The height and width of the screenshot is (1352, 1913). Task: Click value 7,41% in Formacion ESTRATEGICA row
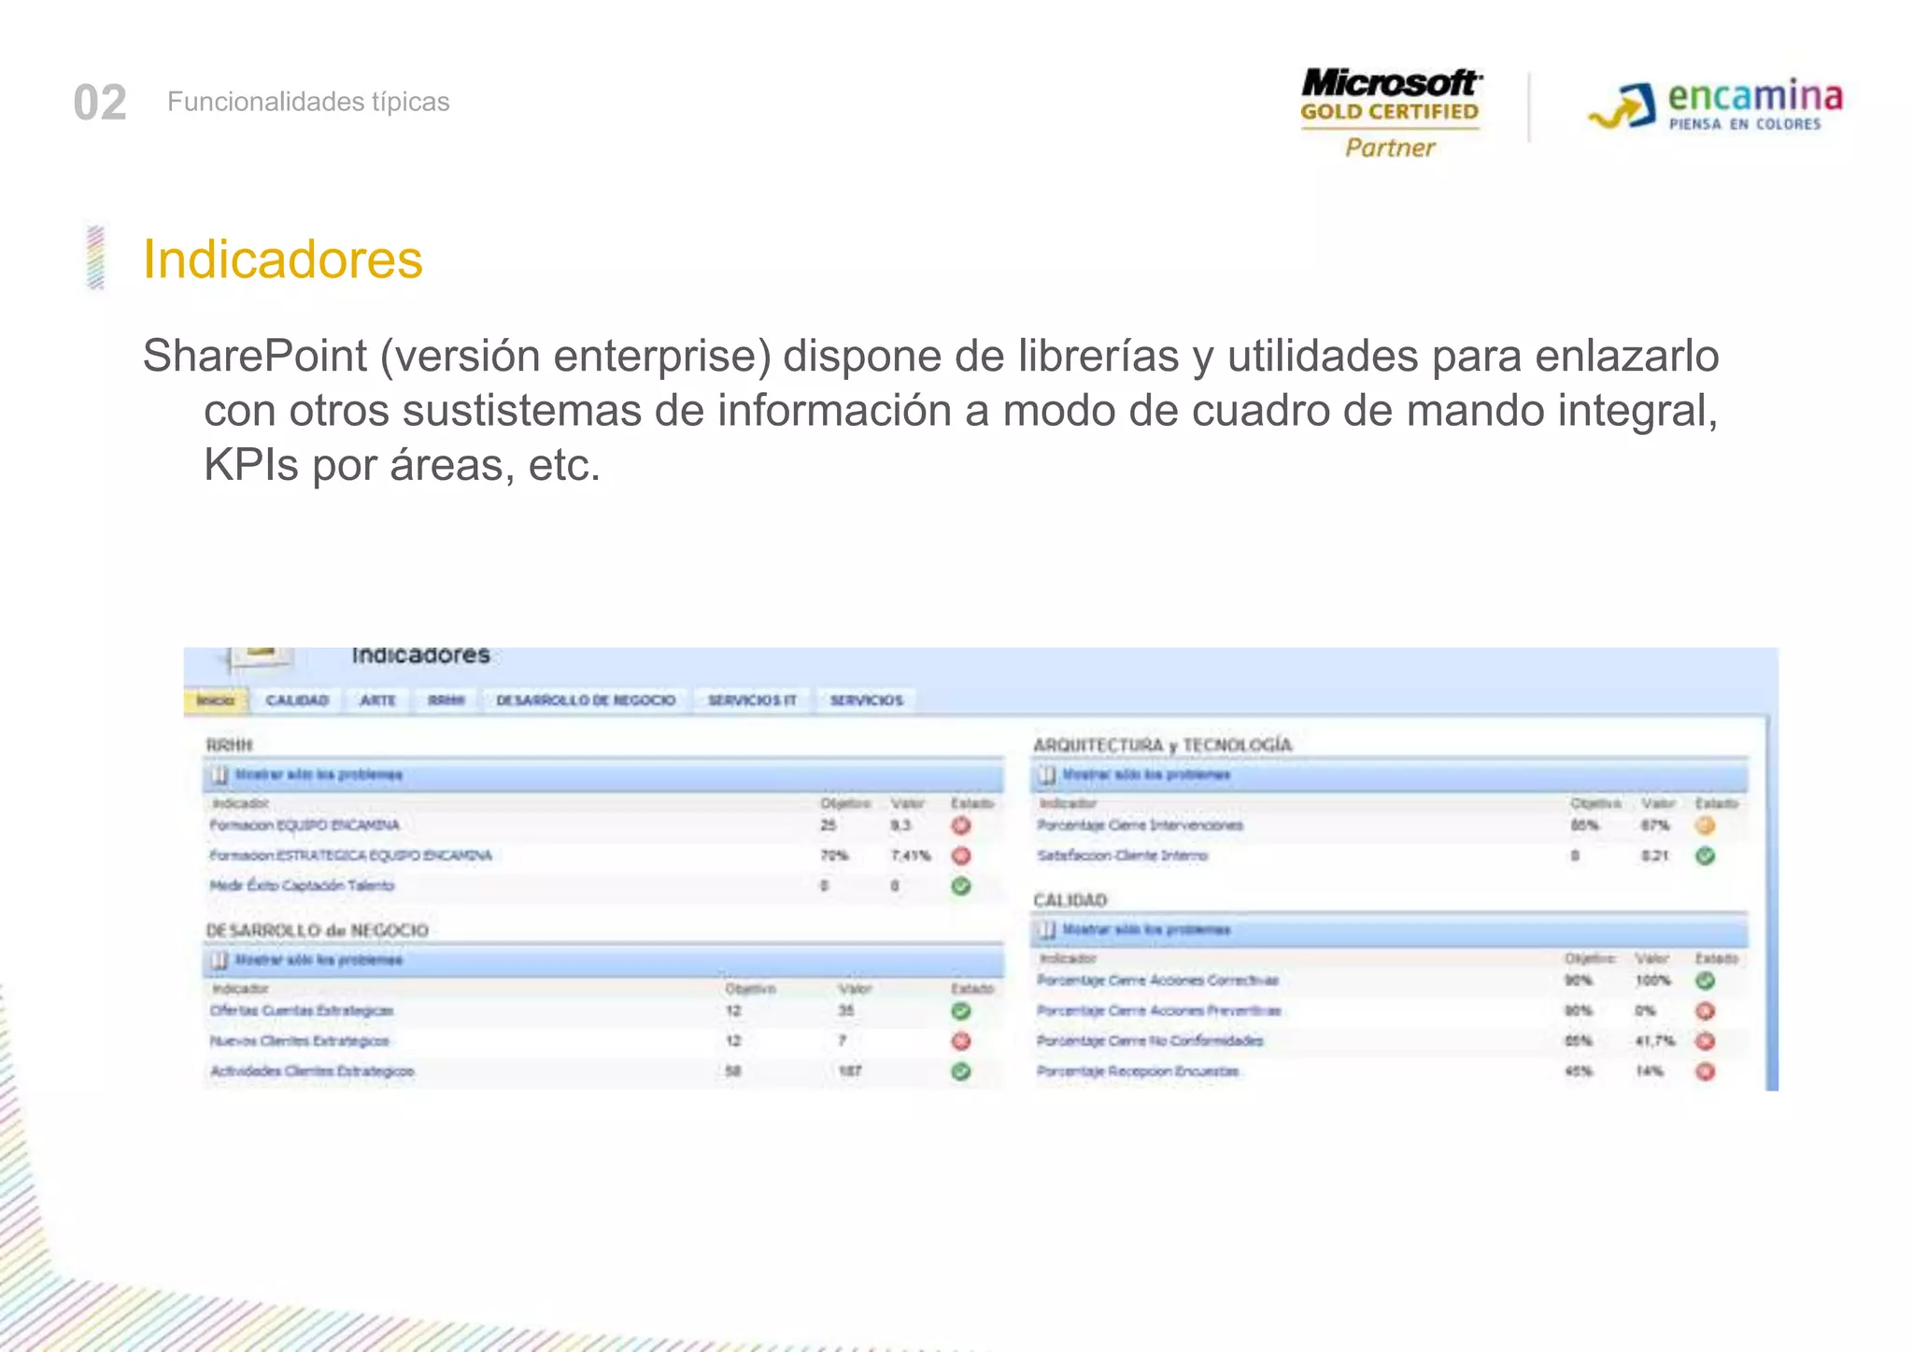click(x=911, y=855)
